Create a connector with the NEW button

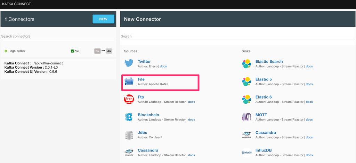pos(103,19)
